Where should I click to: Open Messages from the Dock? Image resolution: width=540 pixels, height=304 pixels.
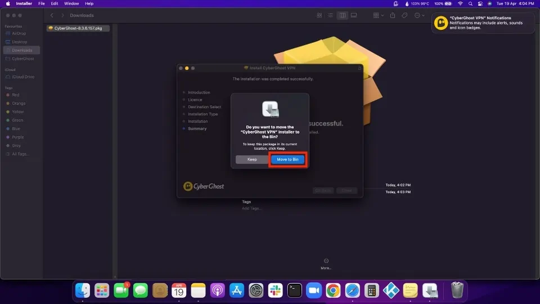141,290
